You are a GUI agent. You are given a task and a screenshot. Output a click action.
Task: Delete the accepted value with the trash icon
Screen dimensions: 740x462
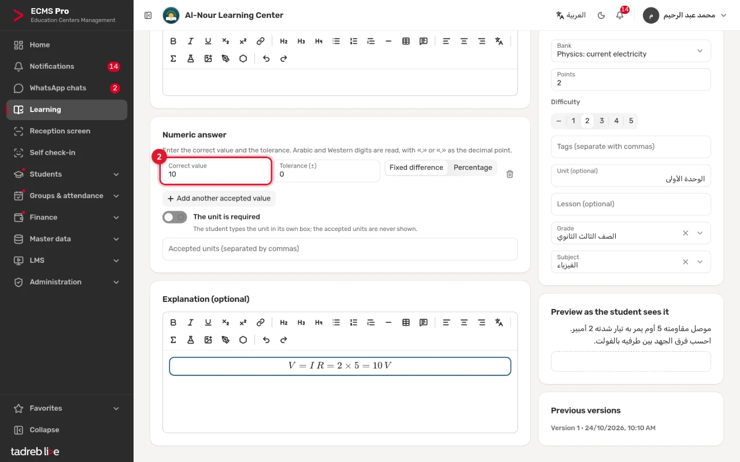(509, 174)
